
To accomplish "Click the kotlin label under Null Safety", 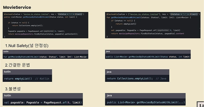I will (6, 51).
